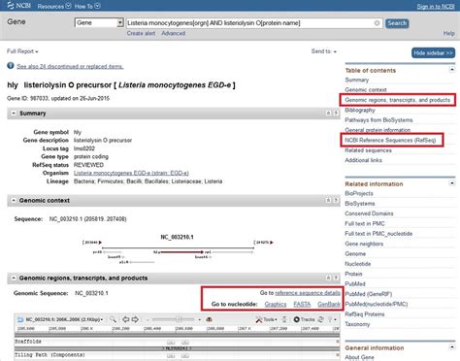Open the Send to dropdown

[x=324, y=51]
